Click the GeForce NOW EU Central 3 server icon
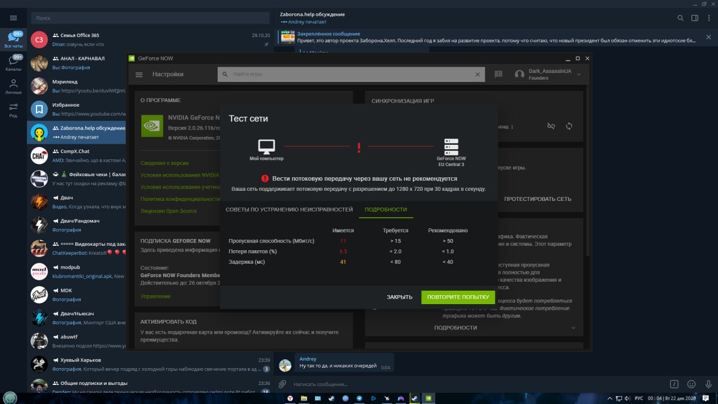This screenshot has height=404, width=718. 451,146
